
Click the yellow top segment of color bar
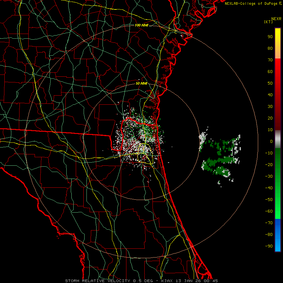(x=278, y=43)
